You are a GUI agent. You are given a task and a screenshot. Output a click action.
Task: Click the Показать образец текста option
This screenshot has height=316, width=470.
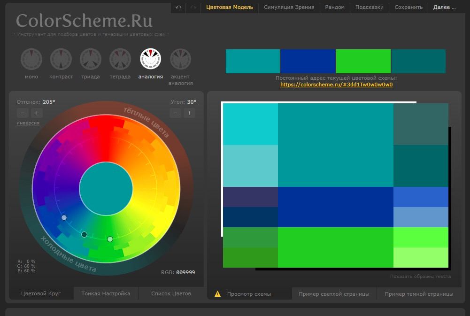coord(420,277)
